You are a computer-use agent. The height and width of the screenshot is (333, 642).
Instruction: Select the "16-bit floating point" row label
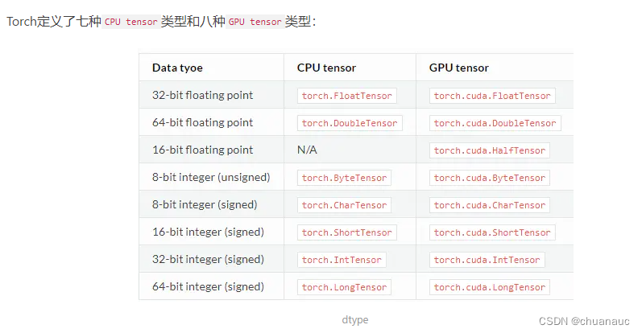[202, 150]
